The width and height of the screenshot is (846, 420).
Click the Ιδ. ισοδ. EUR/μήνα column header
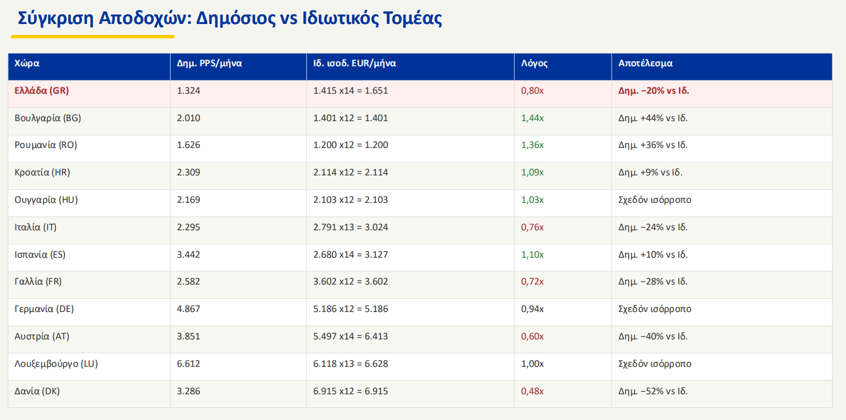354,63
